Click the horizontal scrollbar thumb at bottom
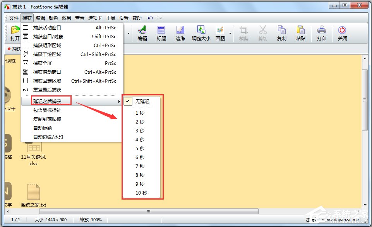 149,211
